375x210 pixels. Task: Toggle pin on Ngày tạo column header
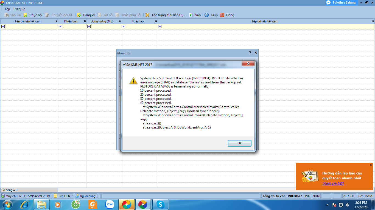tap(156, 21)
